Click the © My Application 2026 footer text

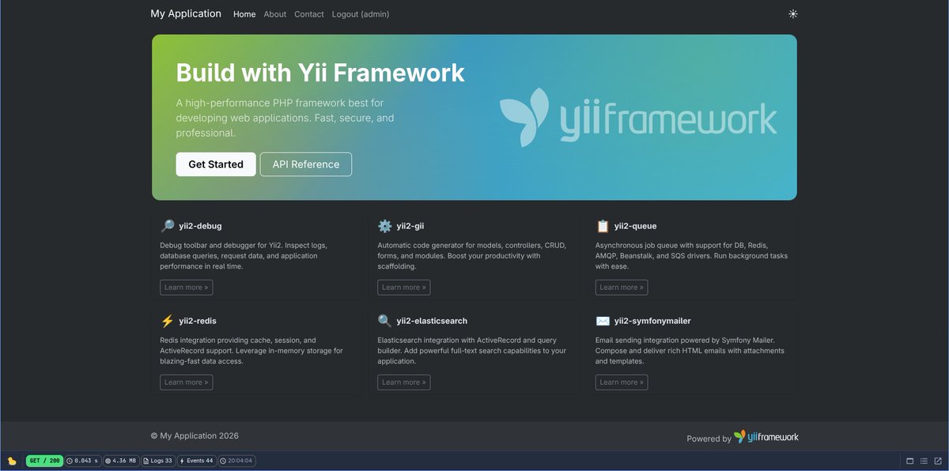point(195,436)
